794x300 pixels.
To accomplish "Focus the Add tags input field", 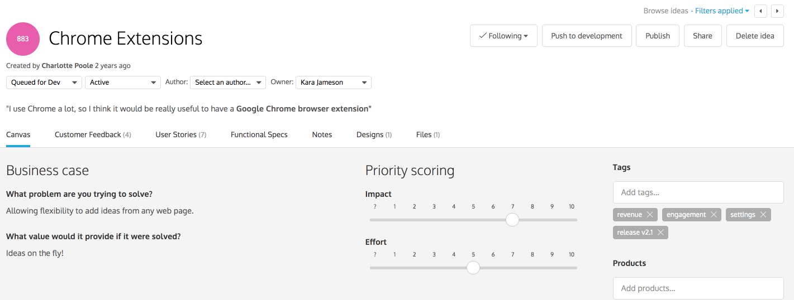I will pyautogui.click(x=698, y=192).
